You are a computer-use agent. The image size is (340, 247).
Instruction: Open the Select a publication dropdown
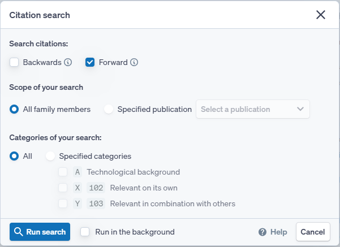246,109
